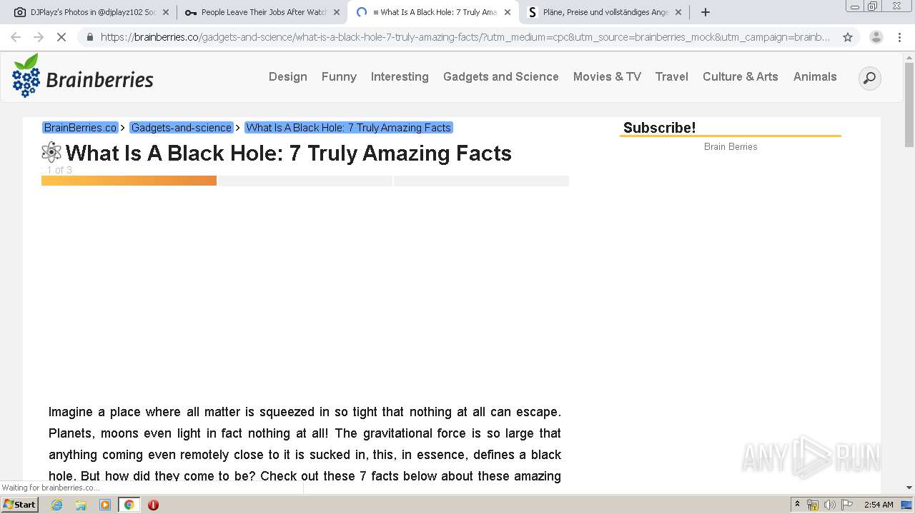915x514 pixels.
Task: Follow the Gadgets-and-science breadcrumb link
Action: [182, 128]
